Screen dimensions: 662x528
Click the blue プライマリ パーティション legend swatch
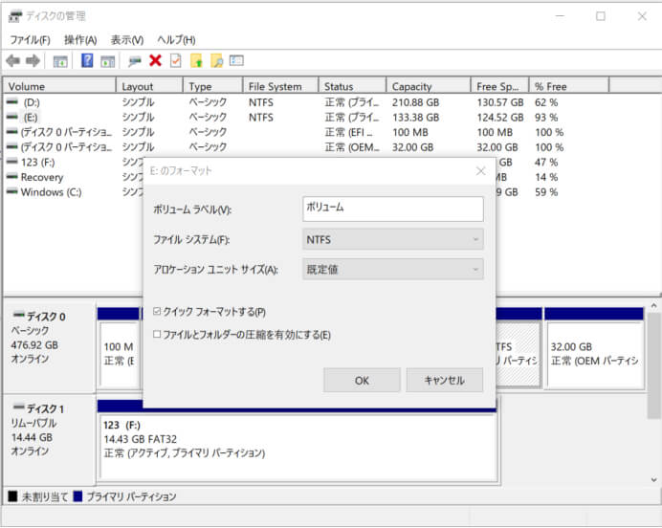[77, 496]
